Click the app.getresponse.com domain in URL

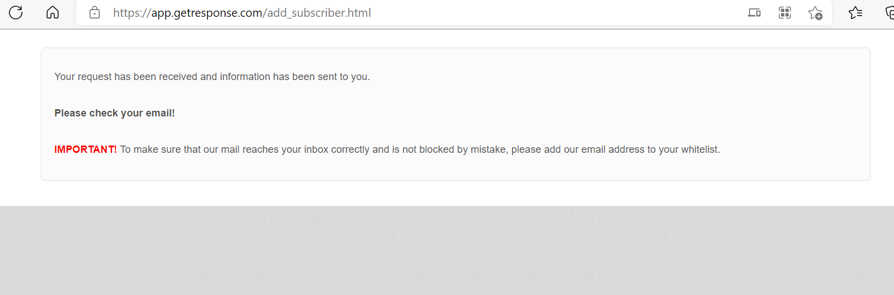(x=207, y=13)
